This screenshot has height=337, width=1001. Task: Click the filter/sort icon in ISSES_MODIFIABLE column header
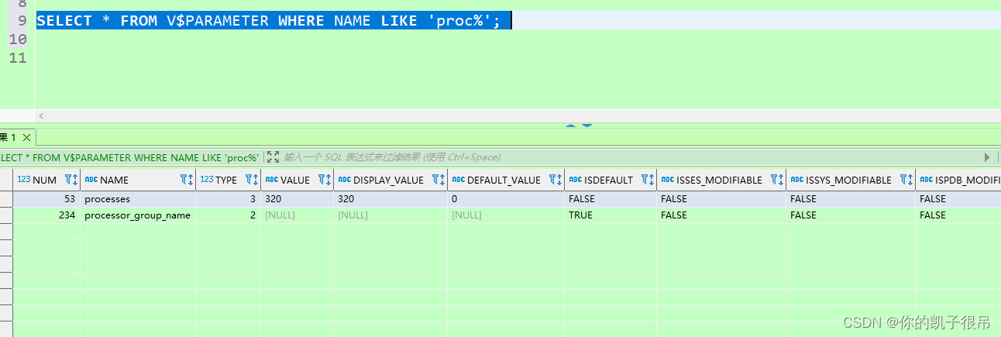pyautogui.click(x=777, y=180)
